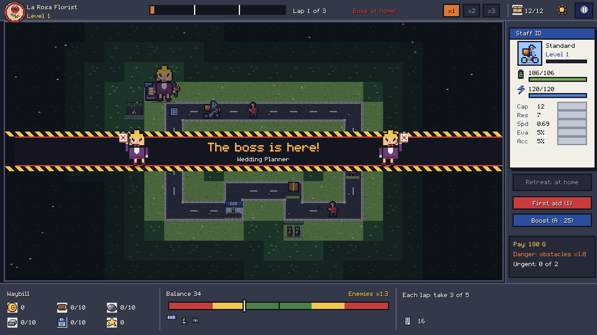Image resolution: width=597 pixels, height=335 pixels.
Task: Click the cargo crate capacity icon
Action: [x=517, y=10]
